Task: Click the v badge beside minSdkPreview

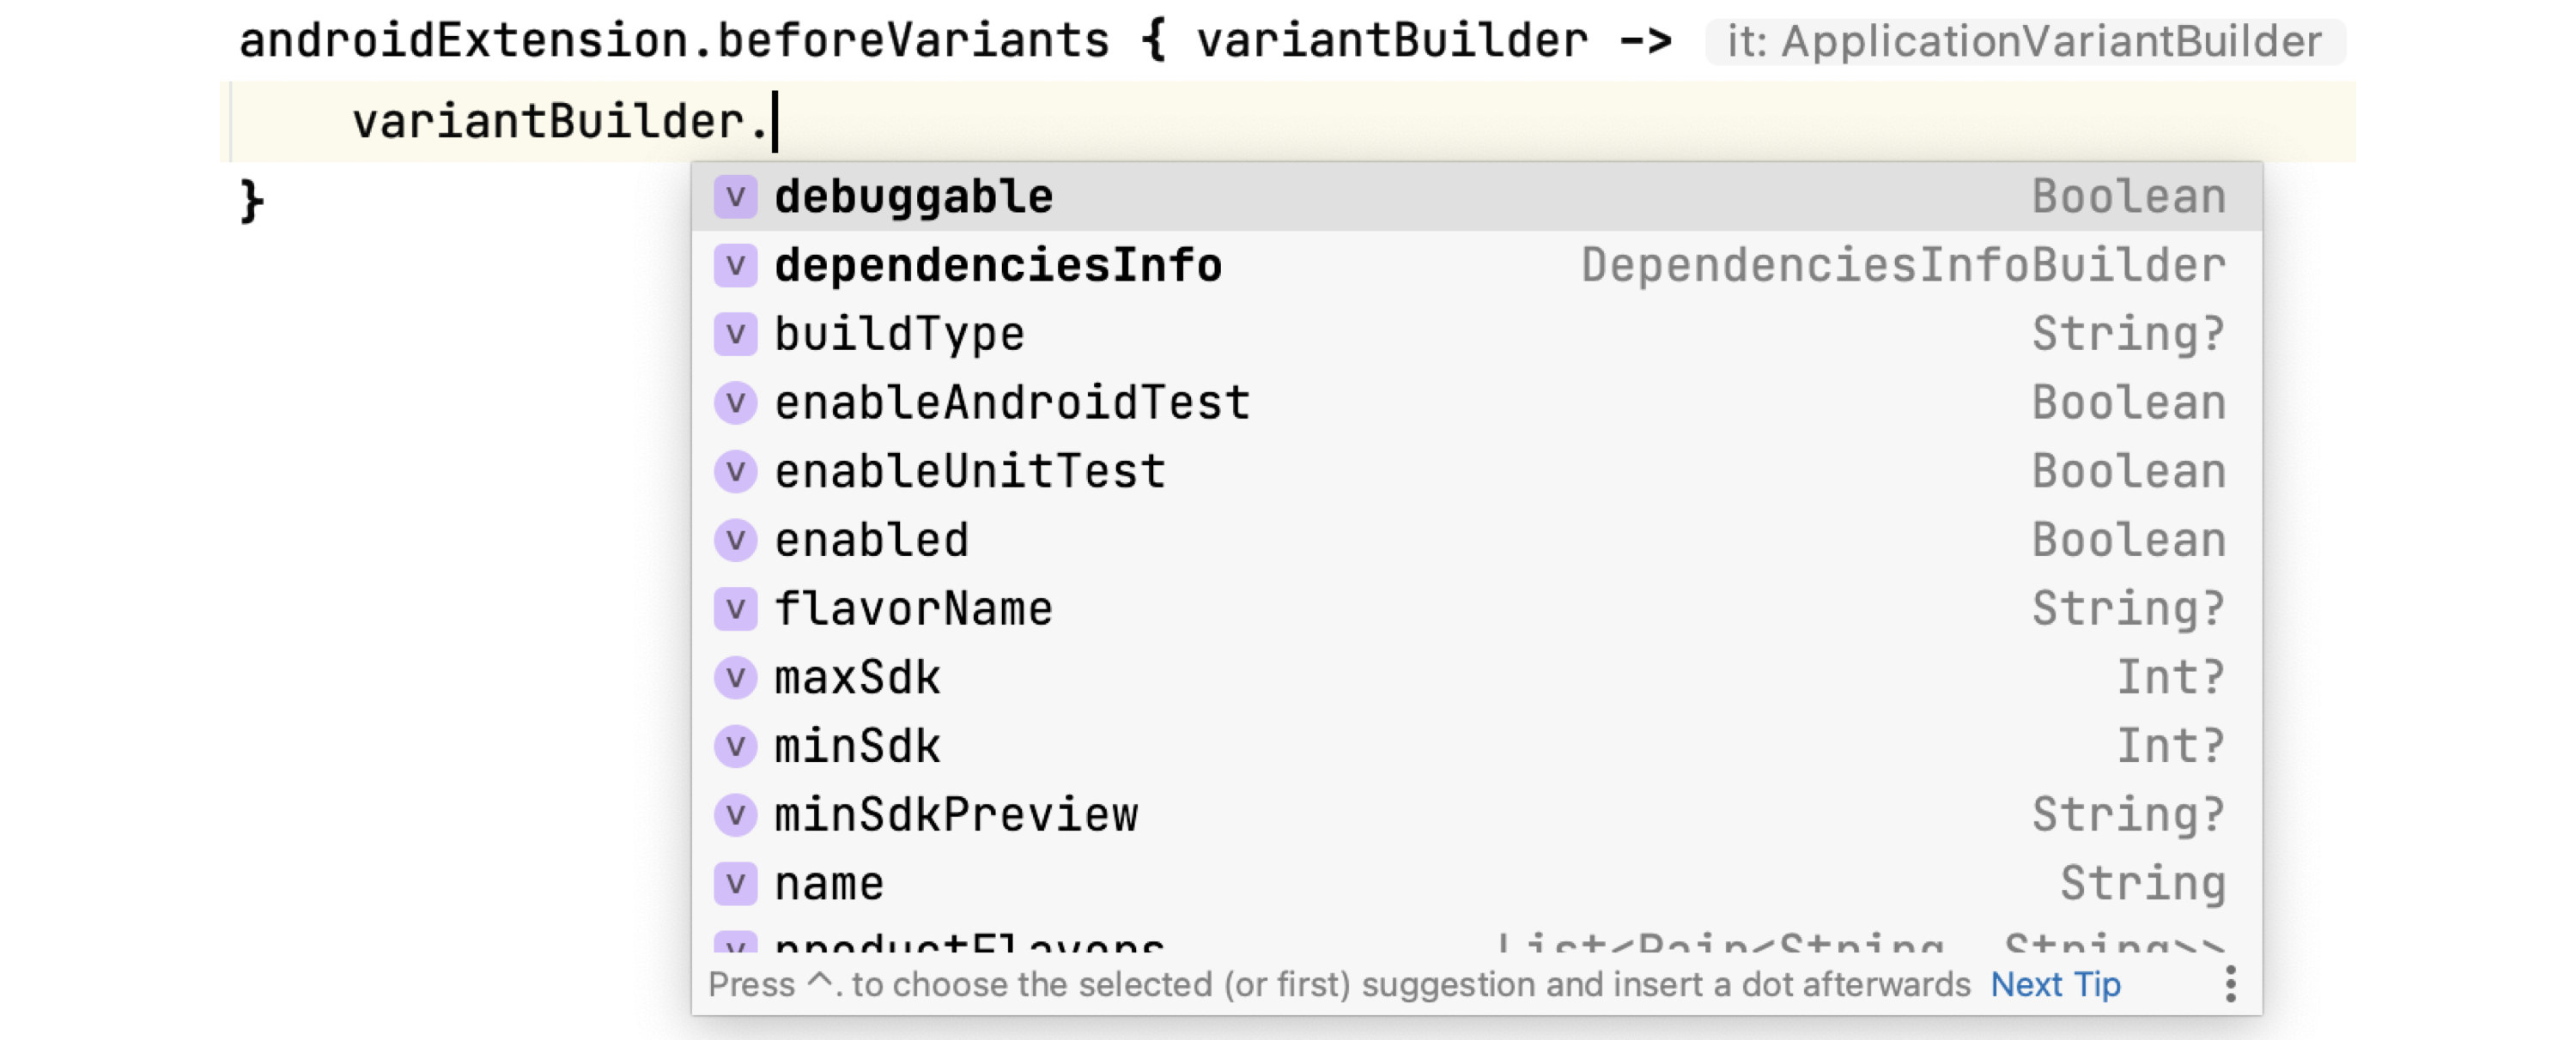Action: click(x=737, y=814)
